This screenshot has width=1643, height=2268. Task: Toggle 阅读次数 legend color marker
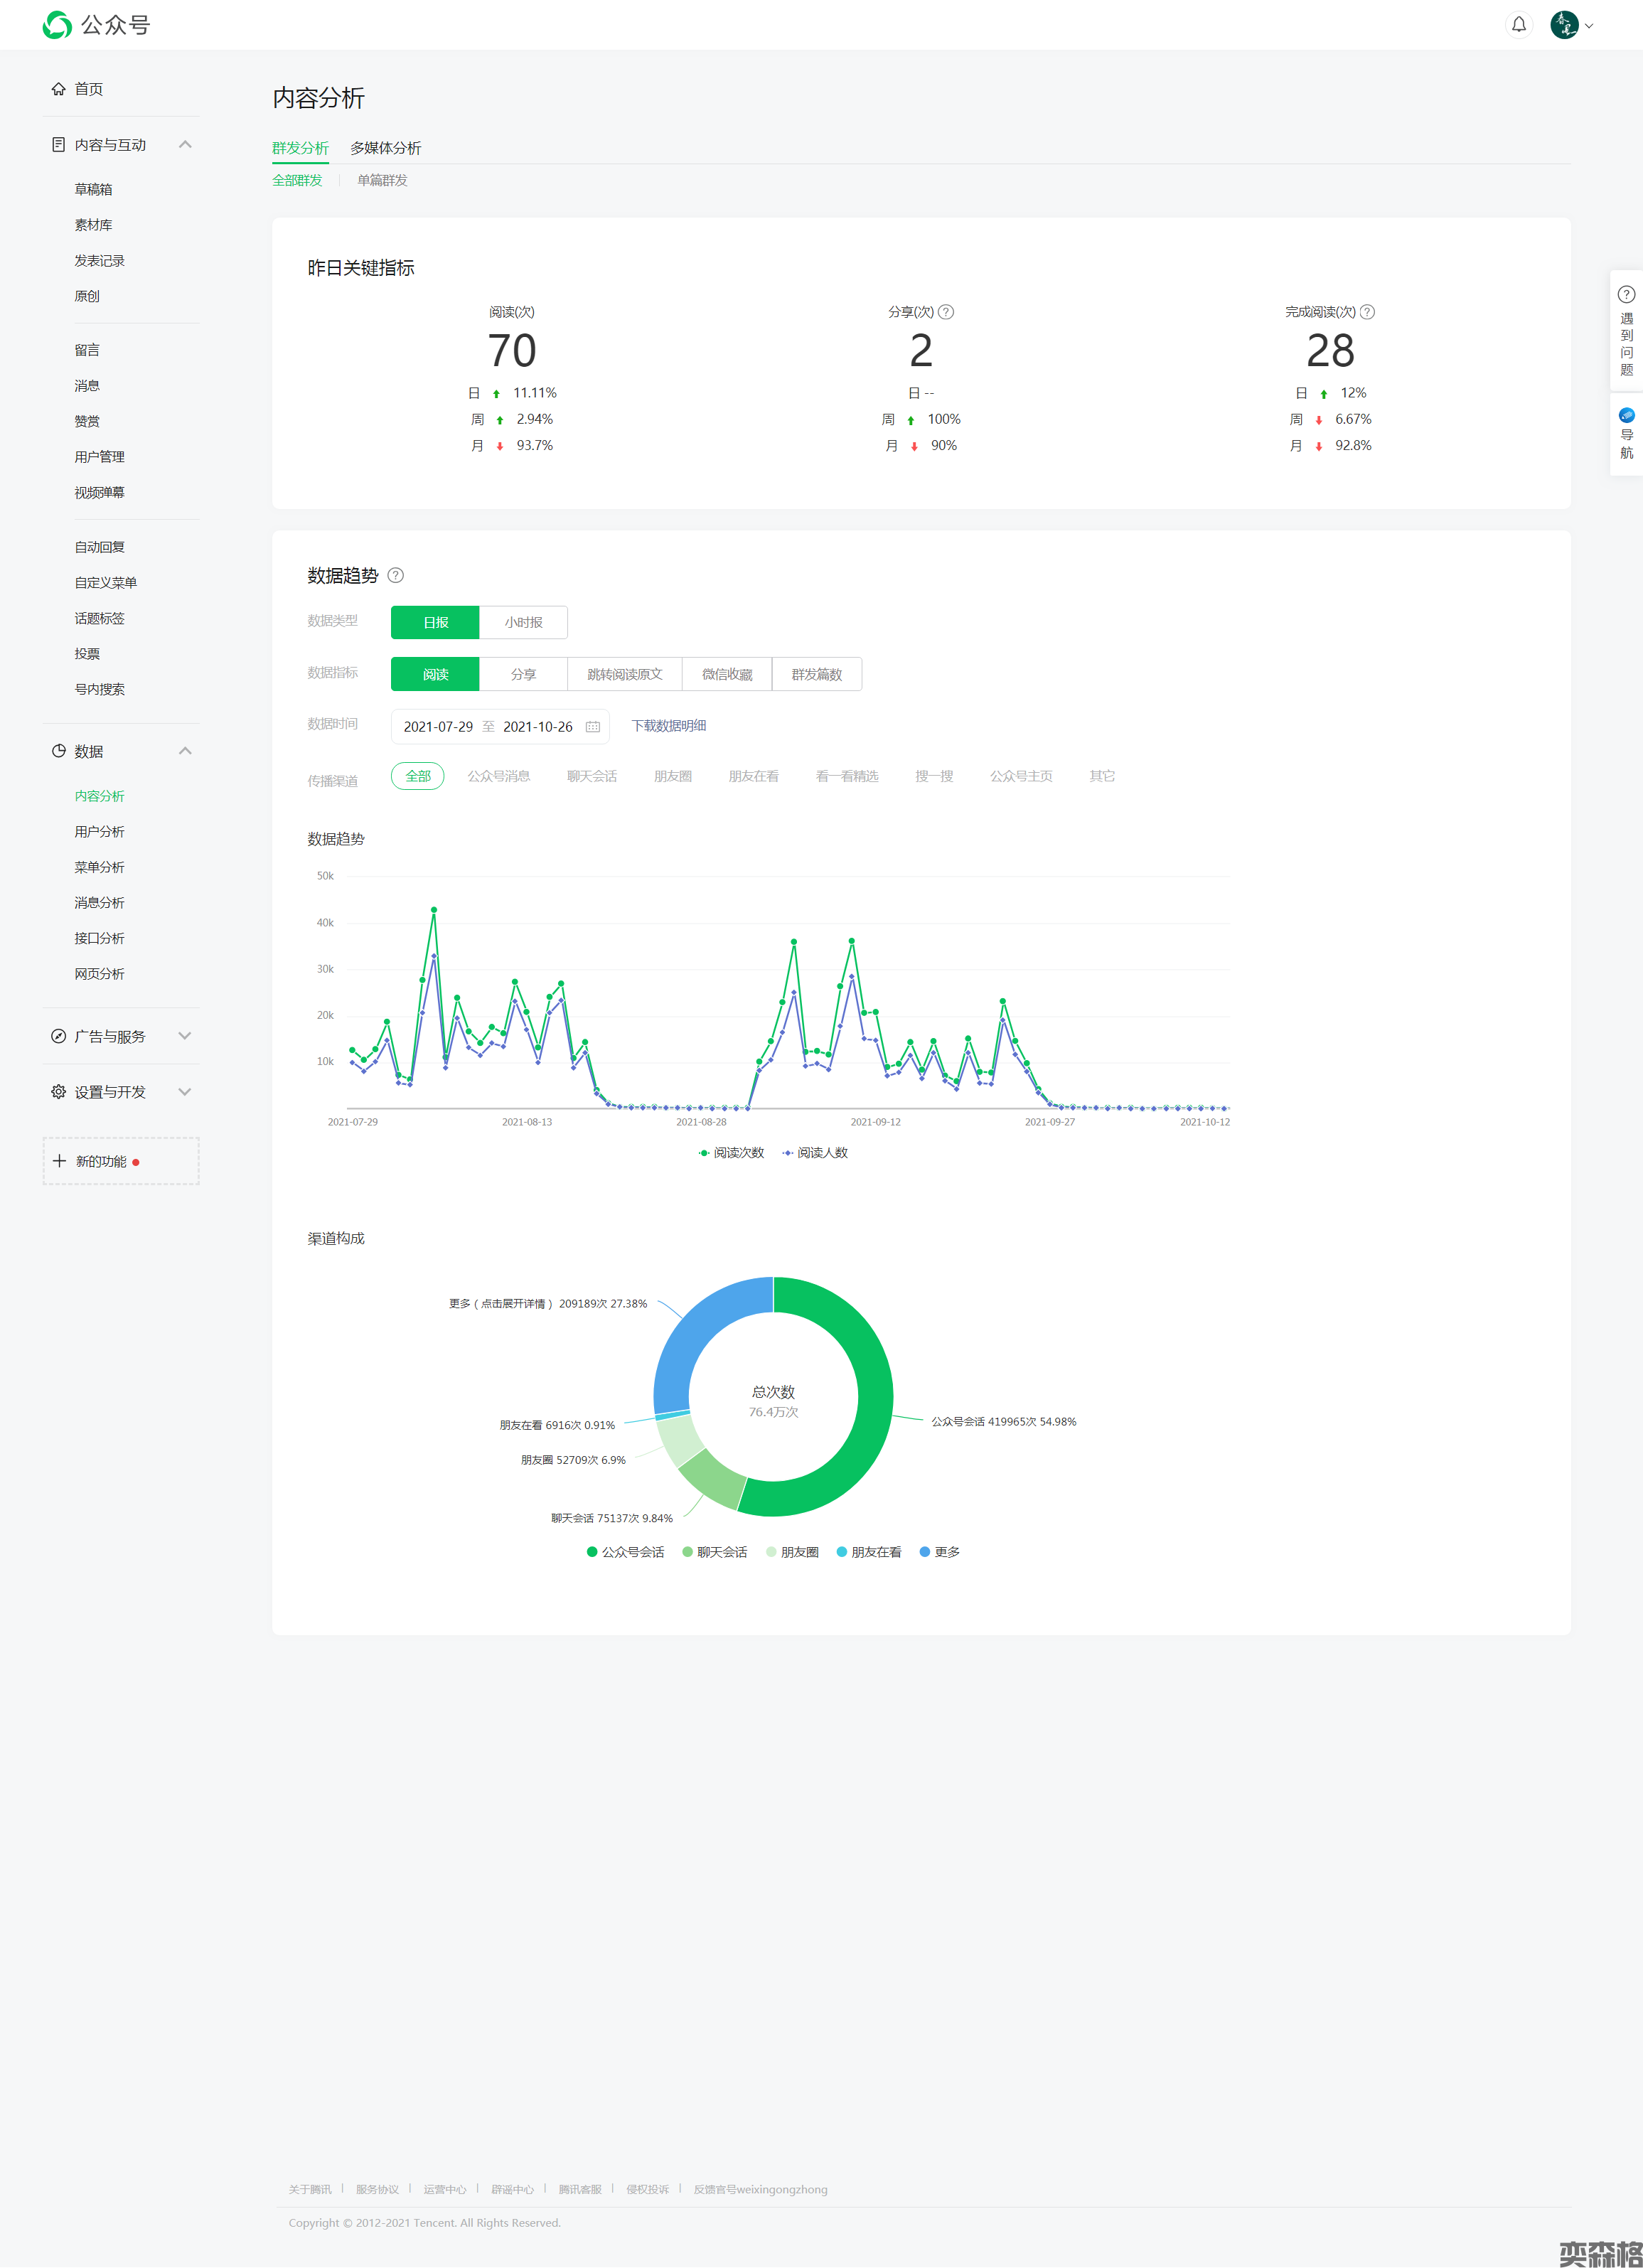point(704,1153)
